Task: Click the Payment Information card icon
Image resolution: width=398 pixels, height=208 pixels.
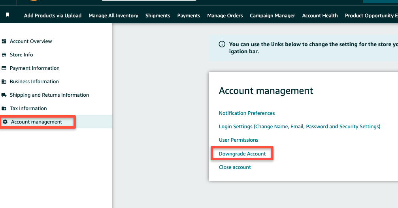Action: click(x=4, y=68)
